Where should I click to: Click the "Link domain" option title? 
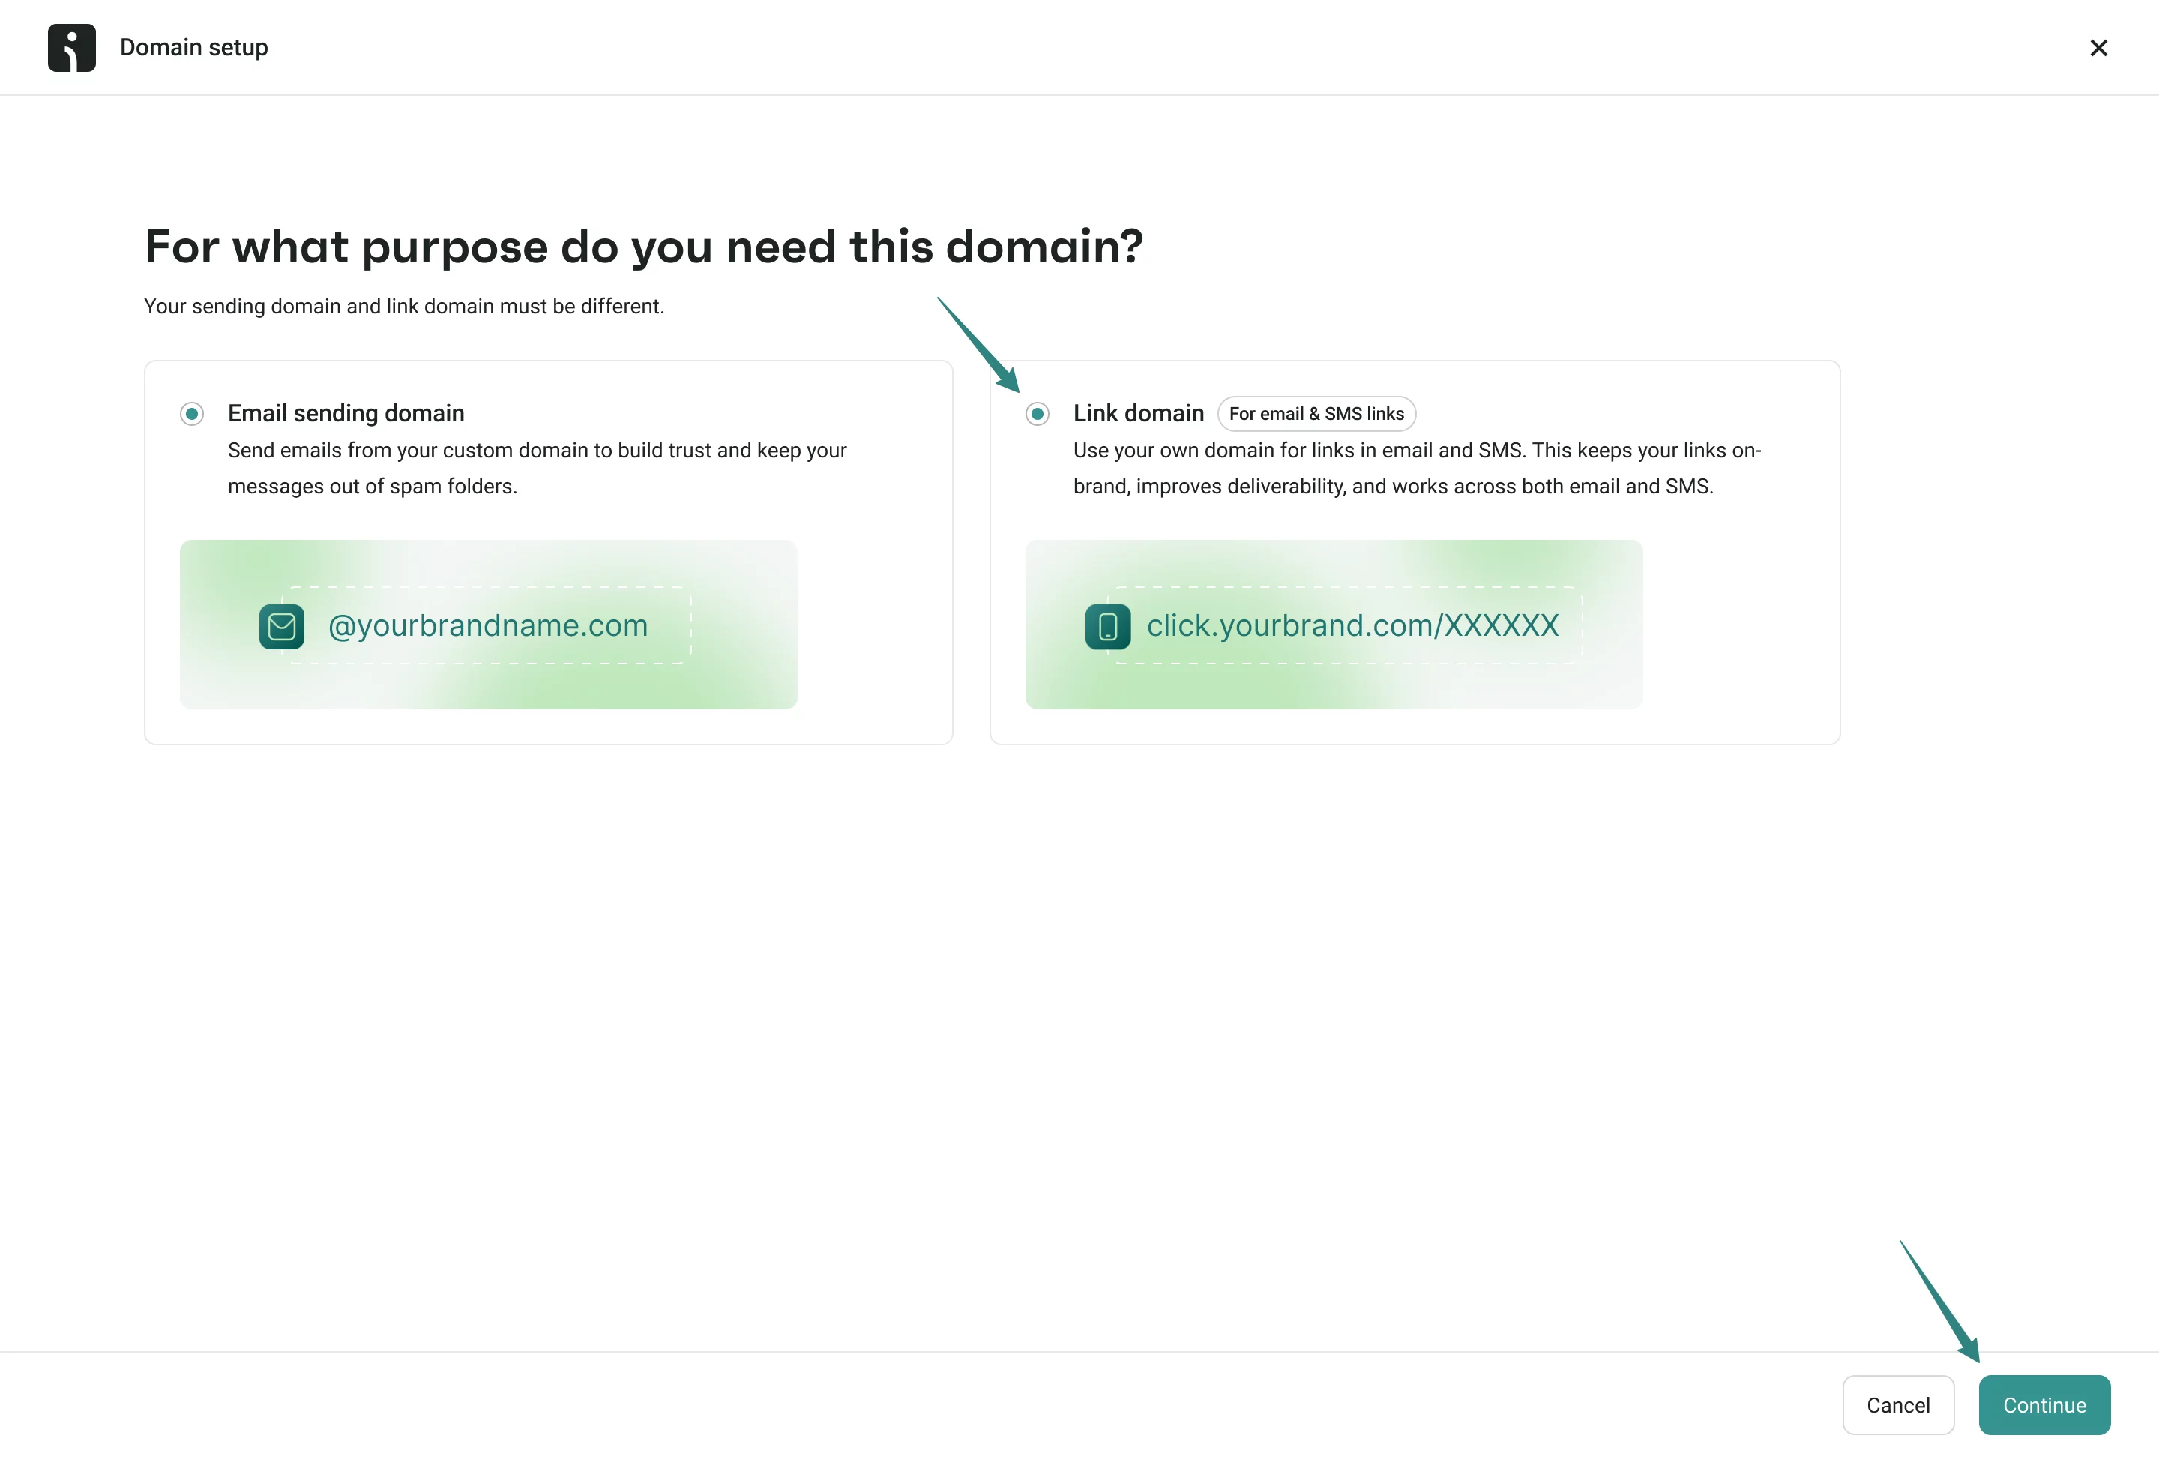coord(1138,414)
